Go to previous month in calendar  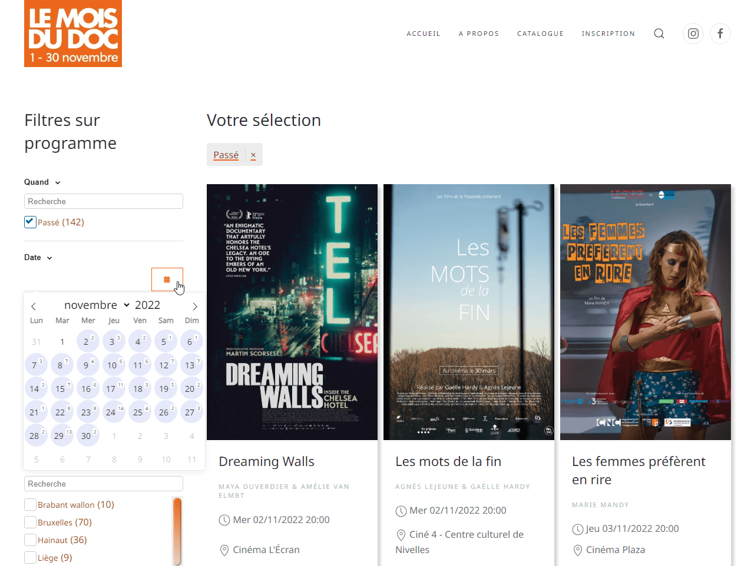(34, 306)
